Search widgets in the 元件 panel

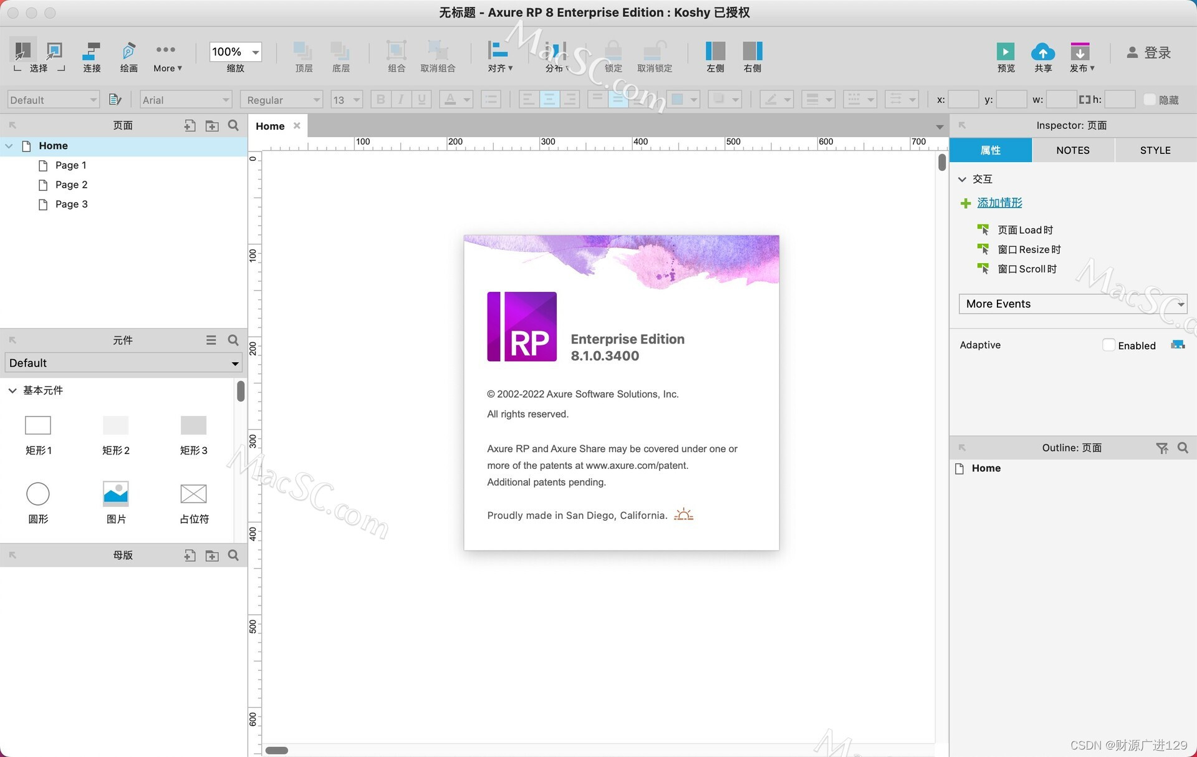point(233,340)
